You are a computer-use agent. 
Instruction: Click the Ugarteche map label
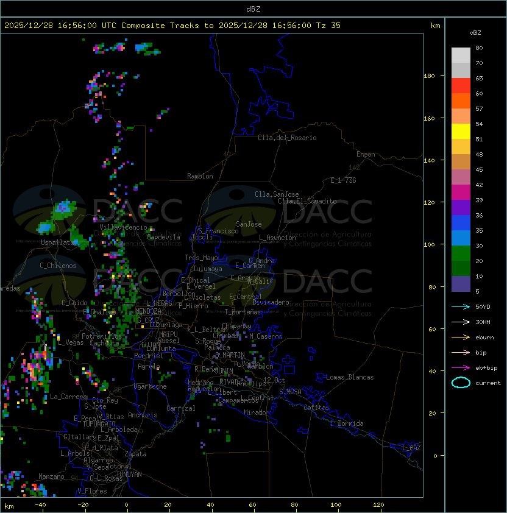pos(151,386)
